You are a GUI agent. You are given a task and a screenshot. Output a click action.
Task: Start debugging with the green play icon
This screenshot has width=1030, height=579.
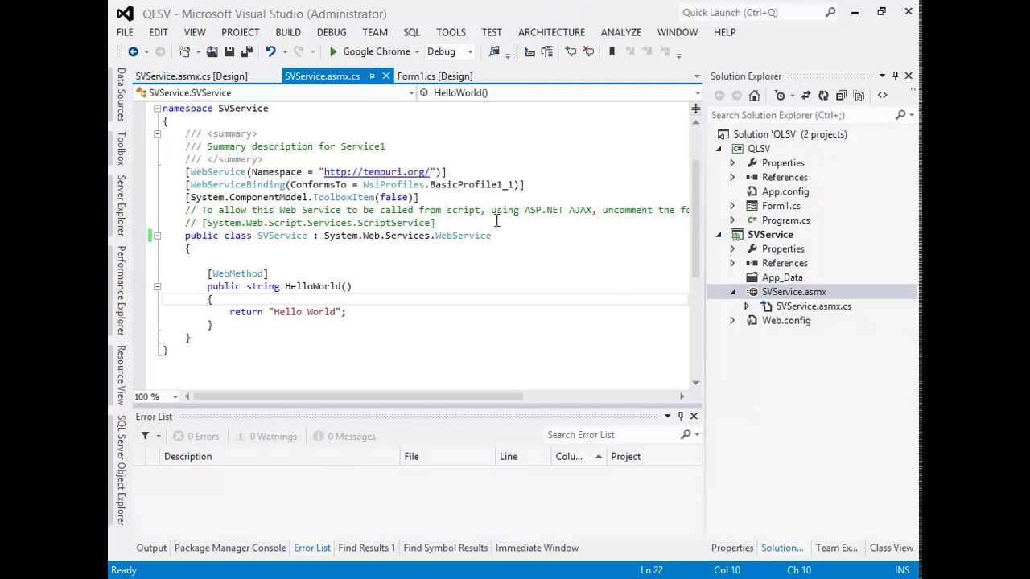(x=333, y=51)
